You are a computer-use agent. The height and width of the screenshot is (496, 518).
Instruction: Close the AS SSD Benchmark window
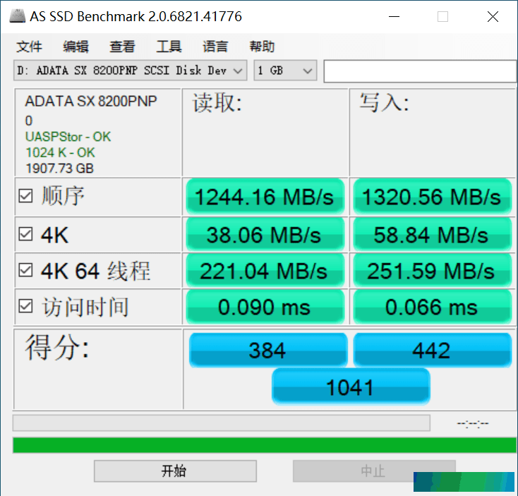tap(493, 16)
